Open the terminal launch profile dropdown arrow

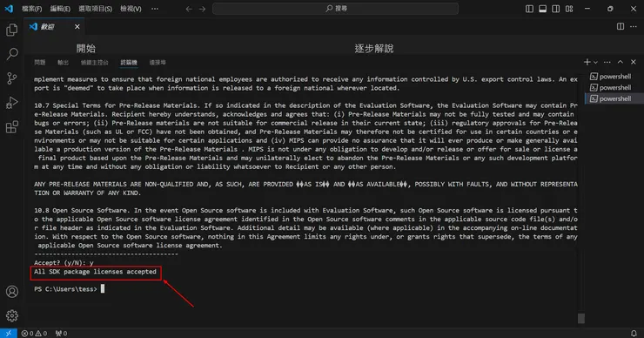[595, 62]
